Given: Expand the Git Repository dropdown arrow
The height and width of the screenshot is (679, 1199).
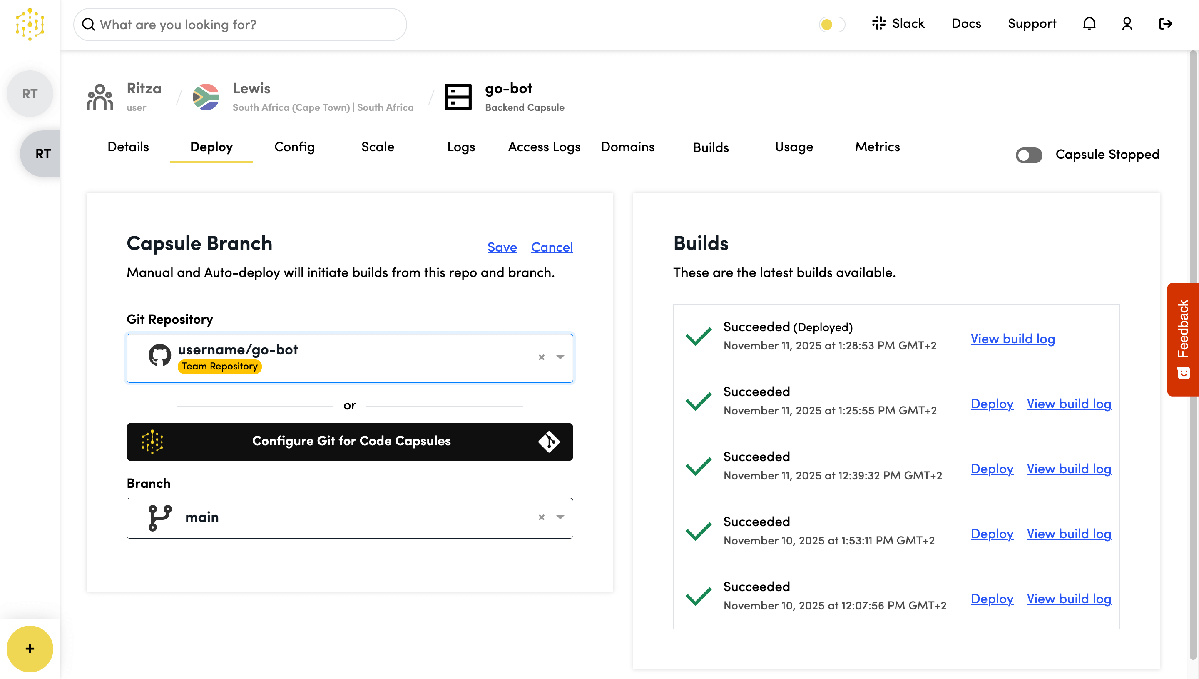Looking at the screenshot, I should point(560,358).
